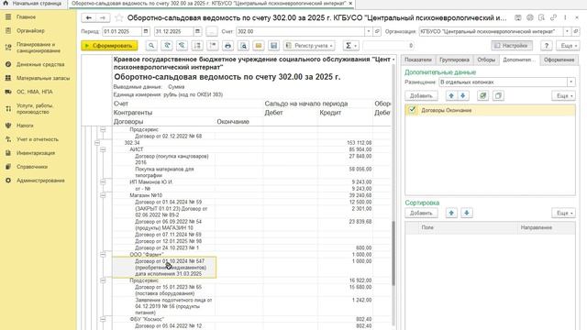The height and width of the screenshot is (330, 587).
Task: Open the sigma sum dropdown
Action: point(351,46)
